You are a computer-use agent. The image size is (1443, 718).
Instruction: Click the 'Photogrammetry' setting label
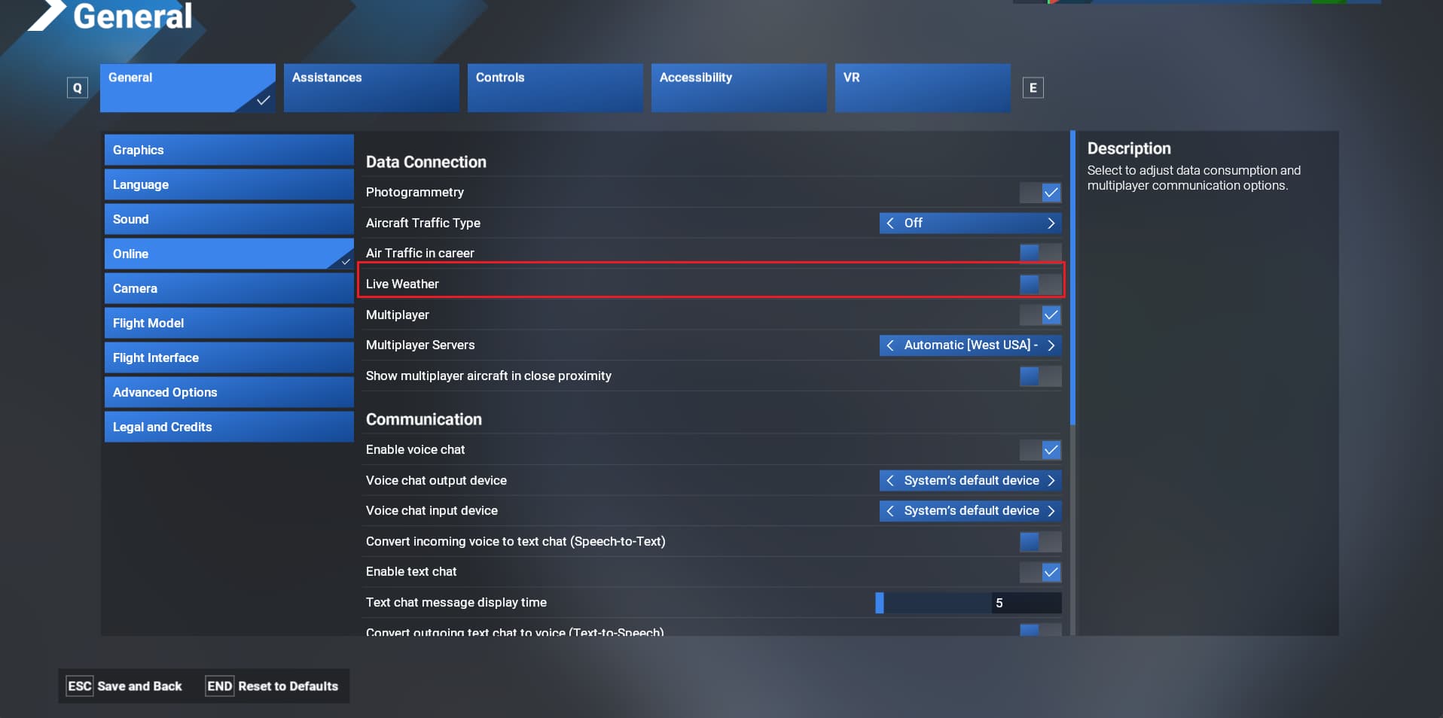tap(415, 193)
